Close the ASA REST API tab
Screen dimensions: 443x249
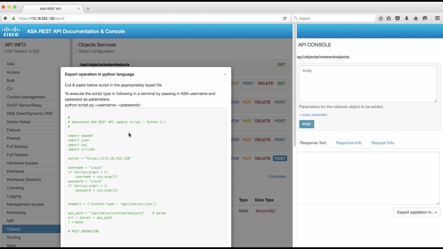click(x=79, y=9)
